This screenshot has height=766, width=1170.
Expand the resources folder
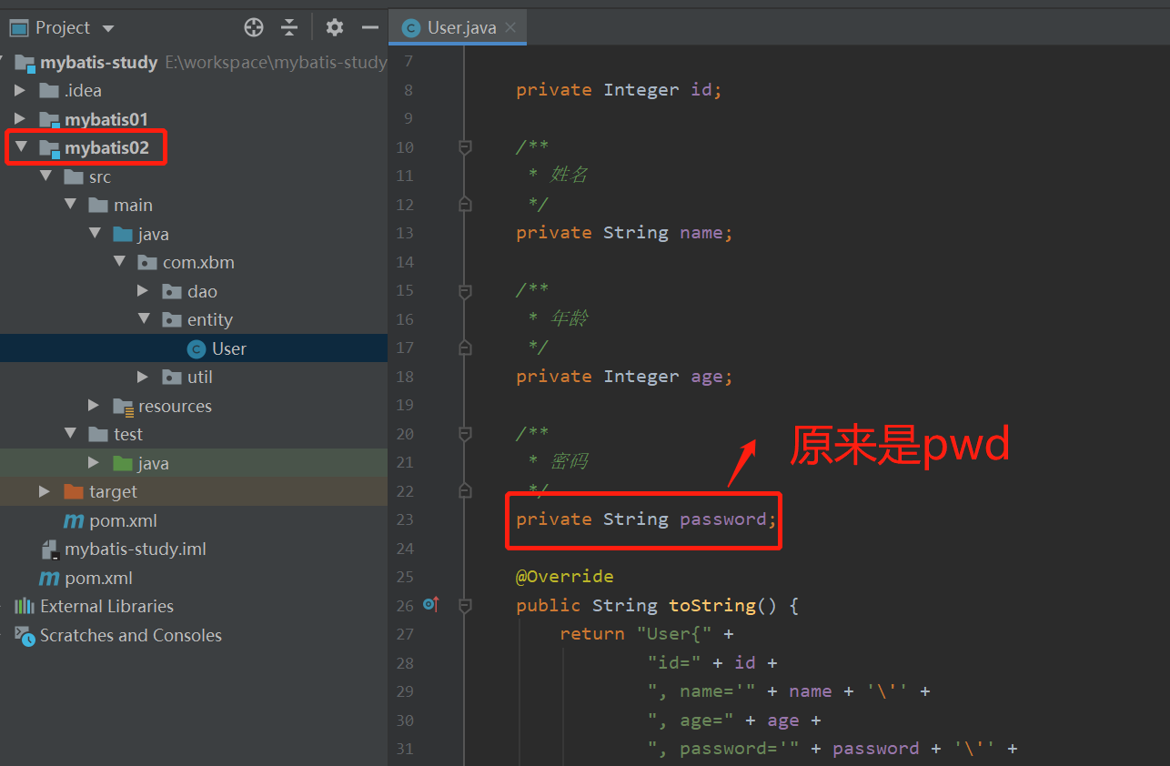click(x=94, y=406)
